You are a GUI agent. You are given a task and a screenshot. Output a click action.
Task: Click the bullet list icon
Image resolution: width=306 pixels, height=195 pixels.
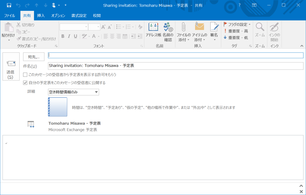(x=119, y=27)
